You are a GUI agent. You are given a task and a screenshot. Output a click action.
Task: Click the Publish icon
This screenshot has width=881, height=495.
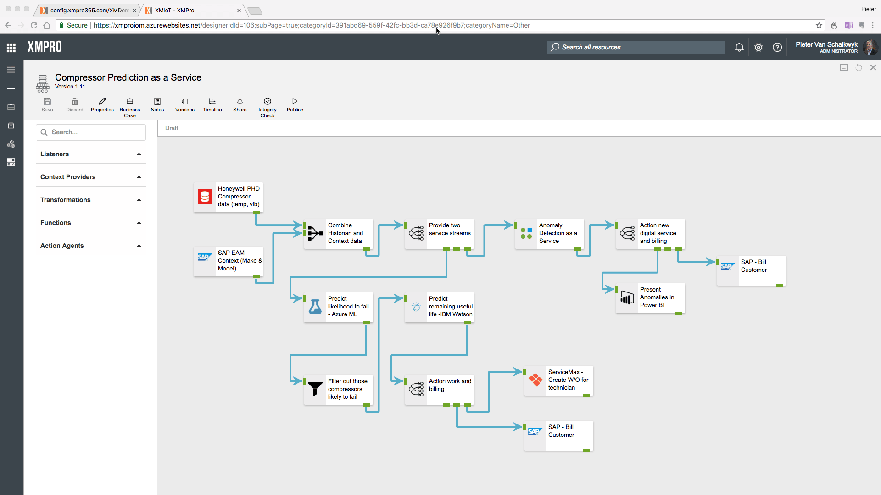295,104
